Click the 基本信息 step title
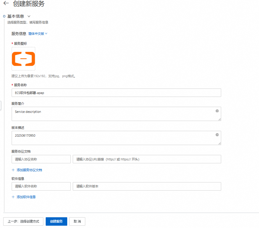 click(x=16, y=16)
